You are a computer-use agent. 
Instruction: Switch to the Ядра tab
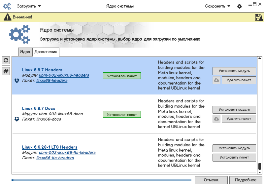tap(25, 52)
